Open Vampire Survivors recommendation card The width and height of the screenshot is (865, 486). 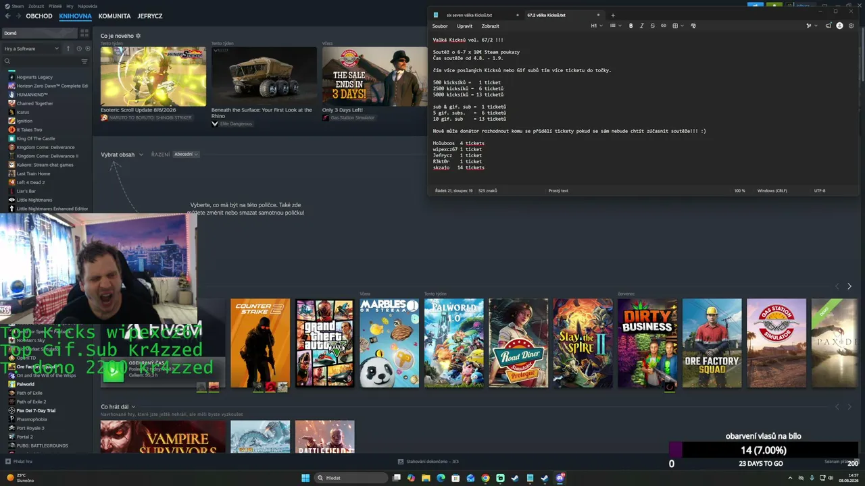pos(163,437)
